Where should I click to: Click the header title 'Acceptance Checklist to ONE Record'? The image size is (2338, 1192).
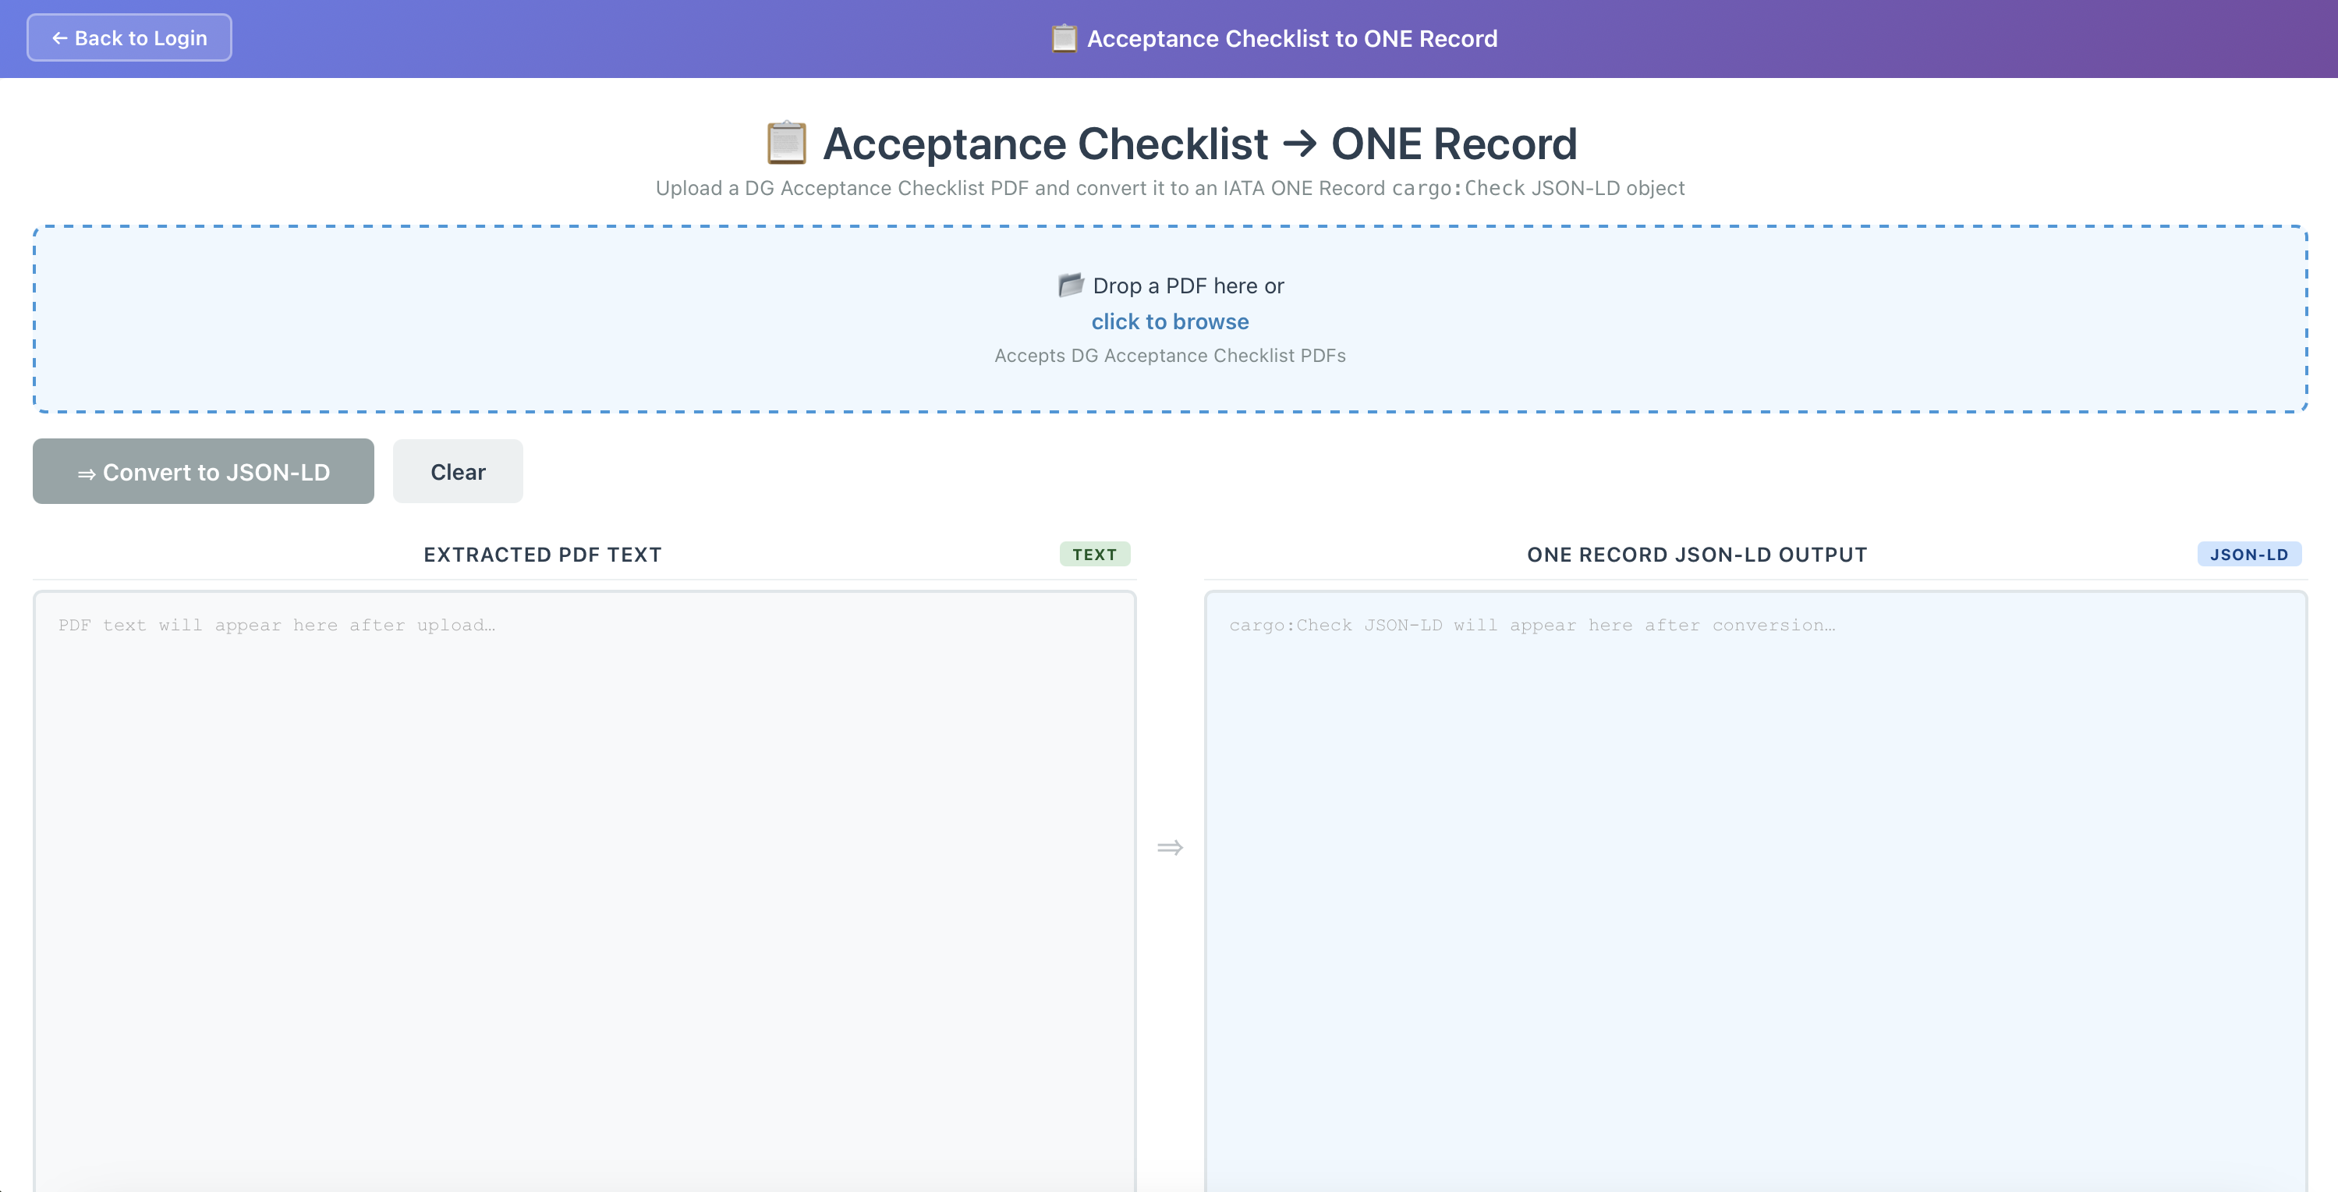click(1291, 39)
